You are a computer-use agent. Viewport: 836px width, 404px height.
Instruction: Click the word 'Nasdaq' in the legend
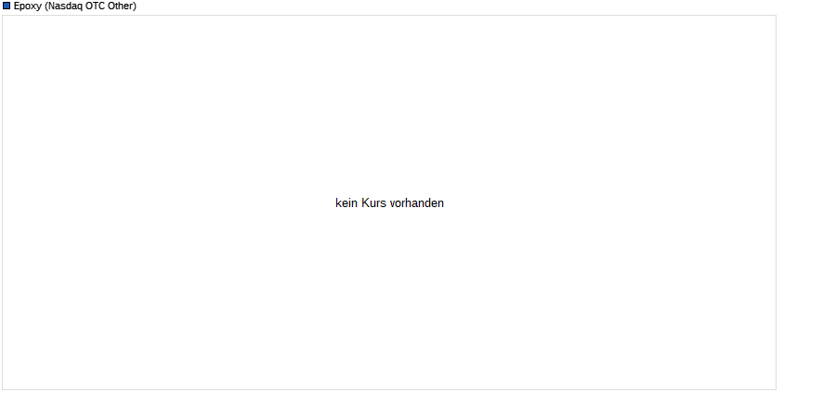click(65, 6)
